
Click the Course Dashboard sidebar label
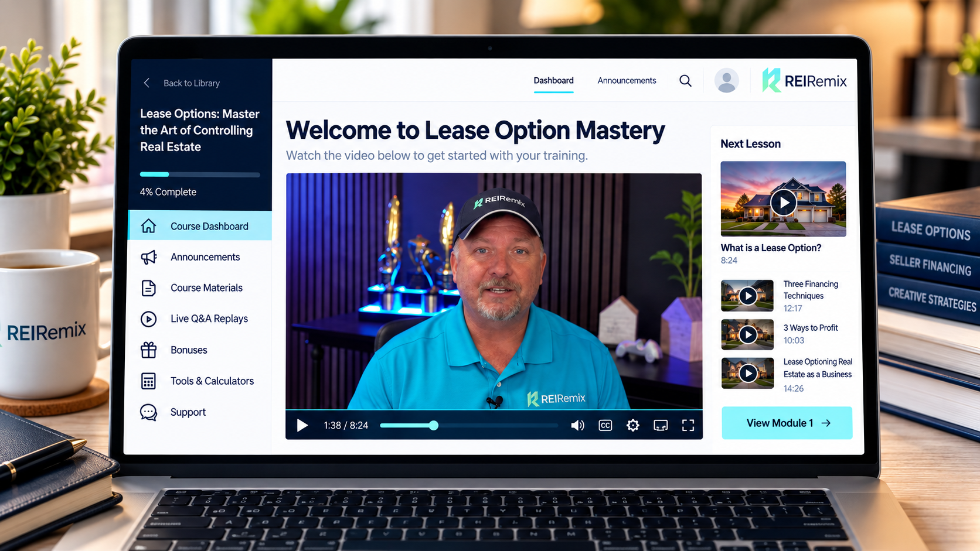[209, 227]
